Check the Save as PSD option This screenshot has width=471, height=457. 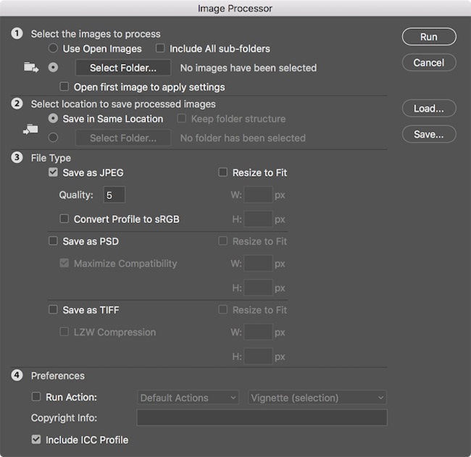click(x=53, y=241)
